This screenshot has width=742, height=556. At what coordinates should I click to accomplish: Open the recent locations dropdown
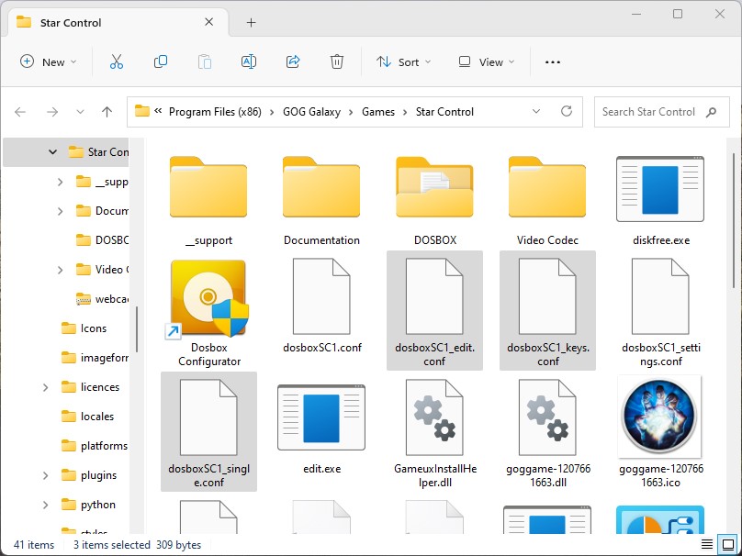click(80, 112)
